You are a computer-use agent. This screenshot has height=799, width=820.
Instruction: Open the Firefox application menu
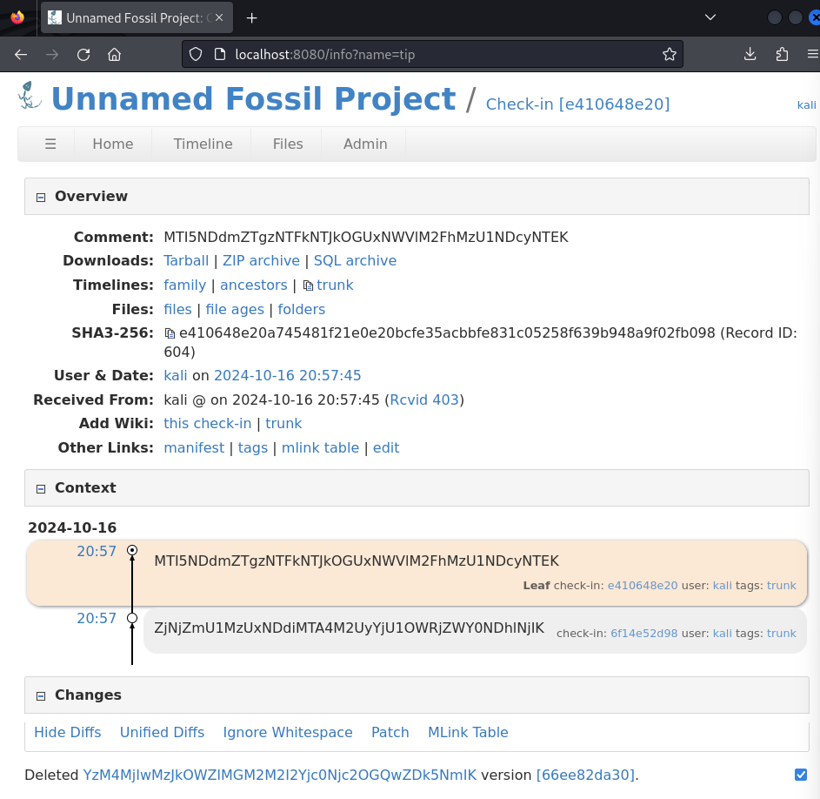pos(813,54)
